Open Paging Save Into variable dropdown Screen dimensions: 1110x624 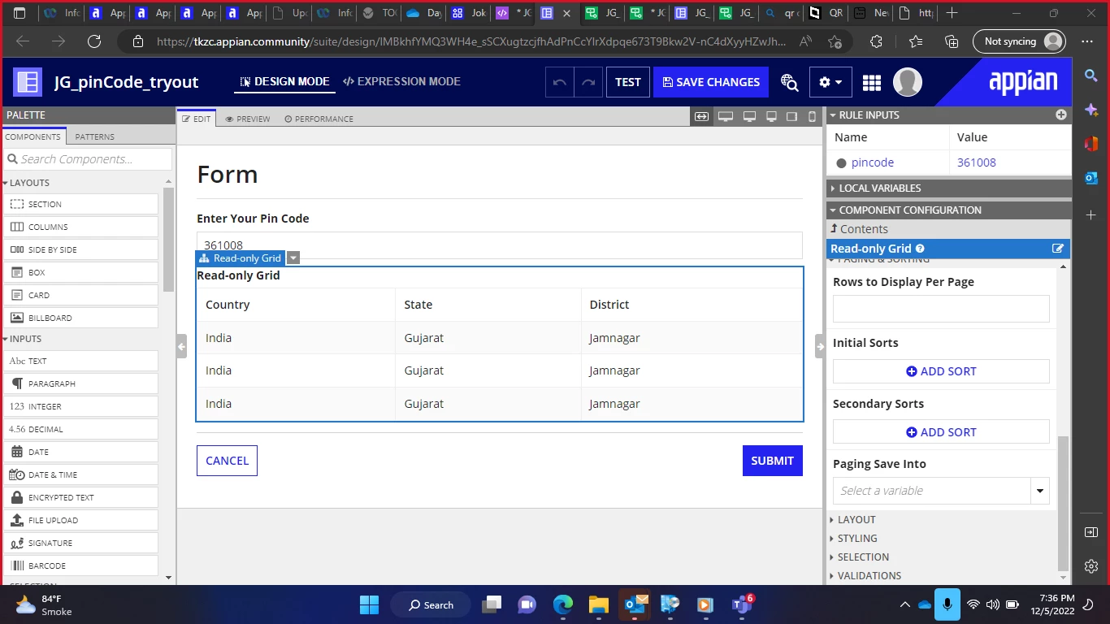[1040, 491]
